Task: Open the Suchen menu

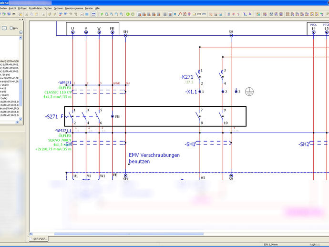Action: (x=48, y=8)
